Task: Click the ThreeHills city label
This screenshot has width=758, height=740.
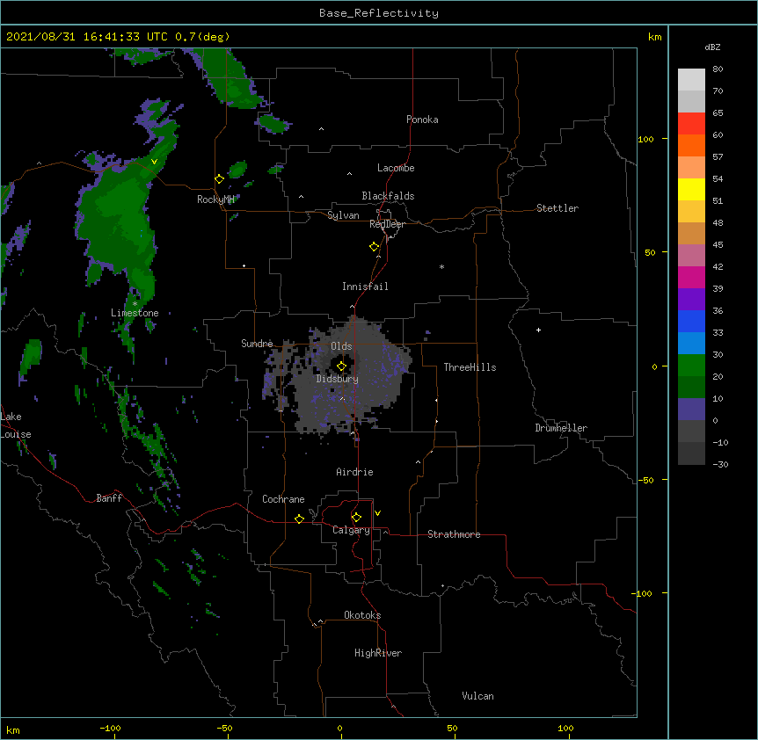Action: coord(470,367)
